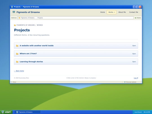This screenshot has height=114, width=152.
Task: Click the copyright Guanxiang Zhao text
Action: click(21, 78)
